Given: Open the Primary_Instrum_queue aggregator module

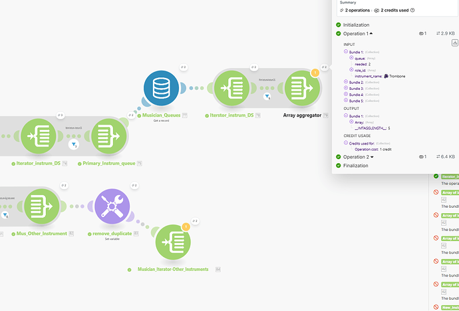Looking at the screenshot, I should pyautogui.click(x=109, y=136).
